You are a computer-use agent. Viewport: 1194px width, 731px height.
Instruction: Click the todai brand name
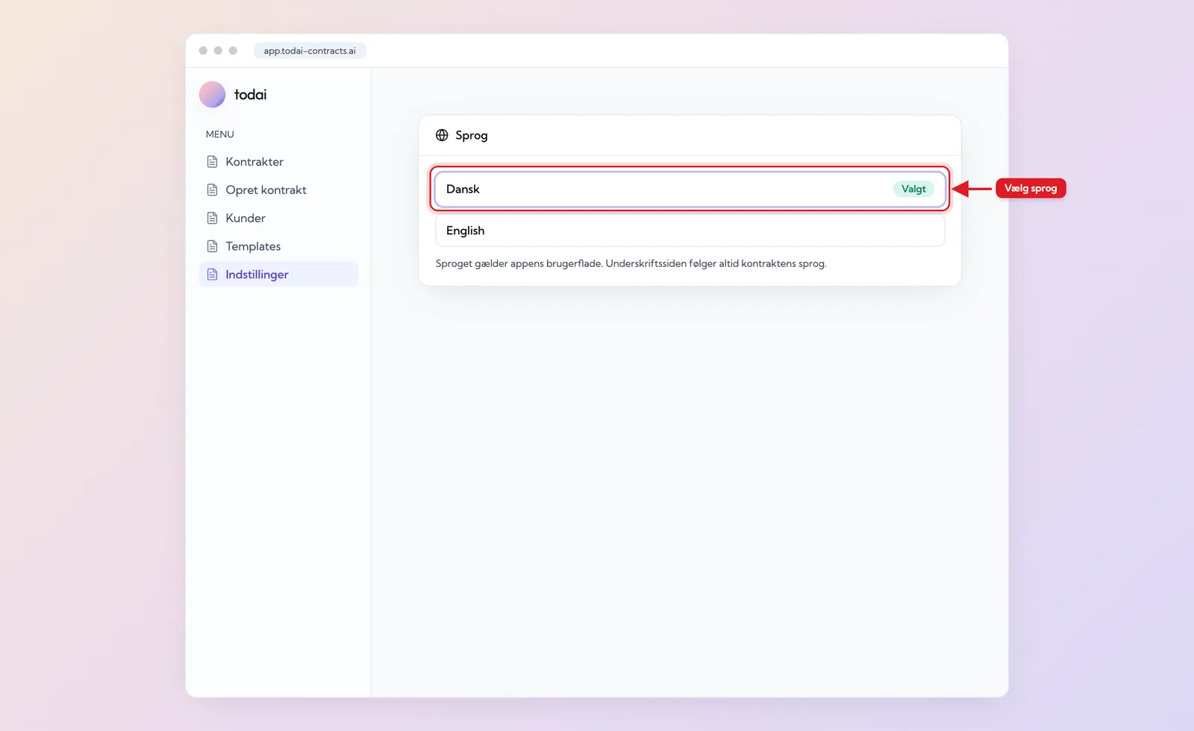250,95
